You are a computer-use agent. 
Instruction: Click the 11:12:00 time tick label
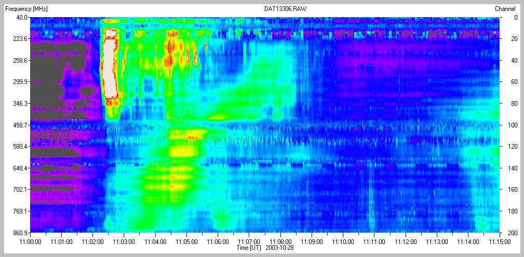[406, 241]
